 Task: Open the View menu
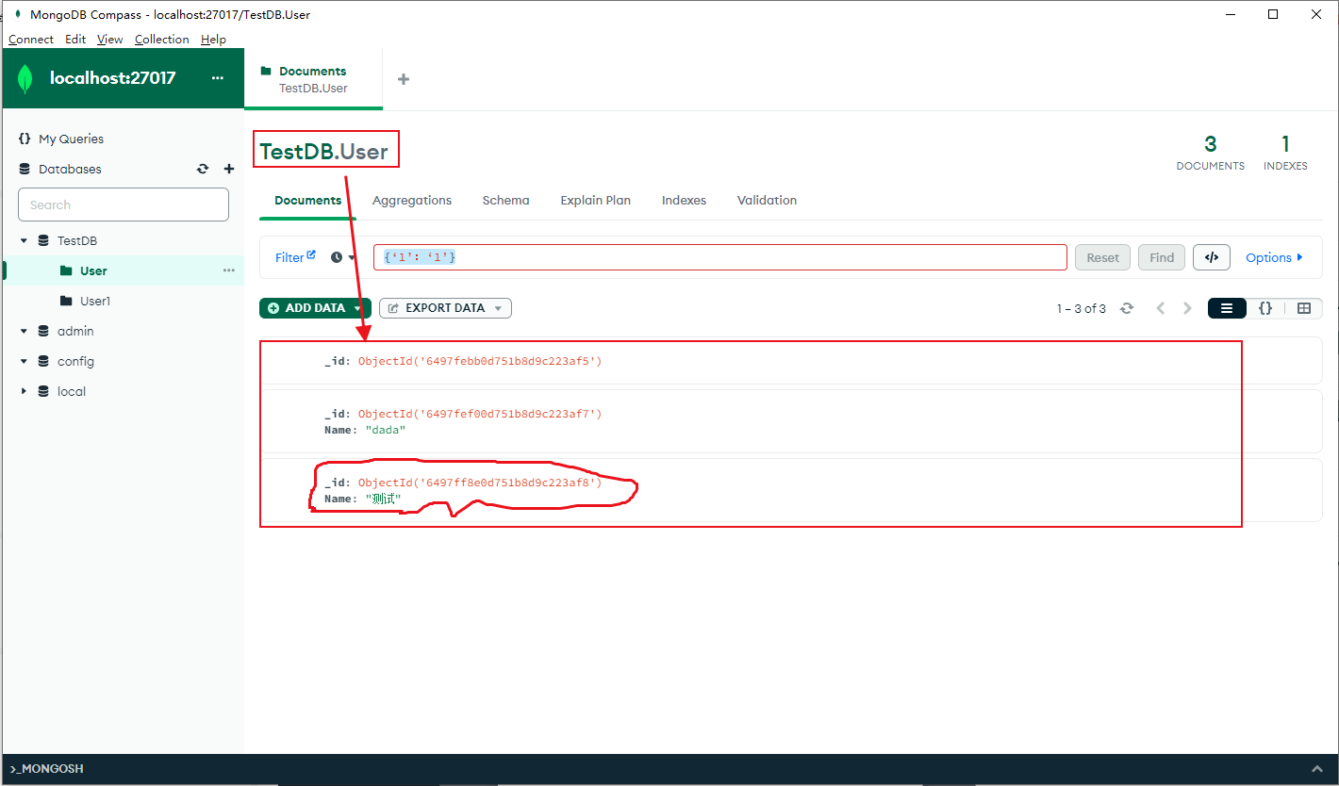(x=110, y=40)
